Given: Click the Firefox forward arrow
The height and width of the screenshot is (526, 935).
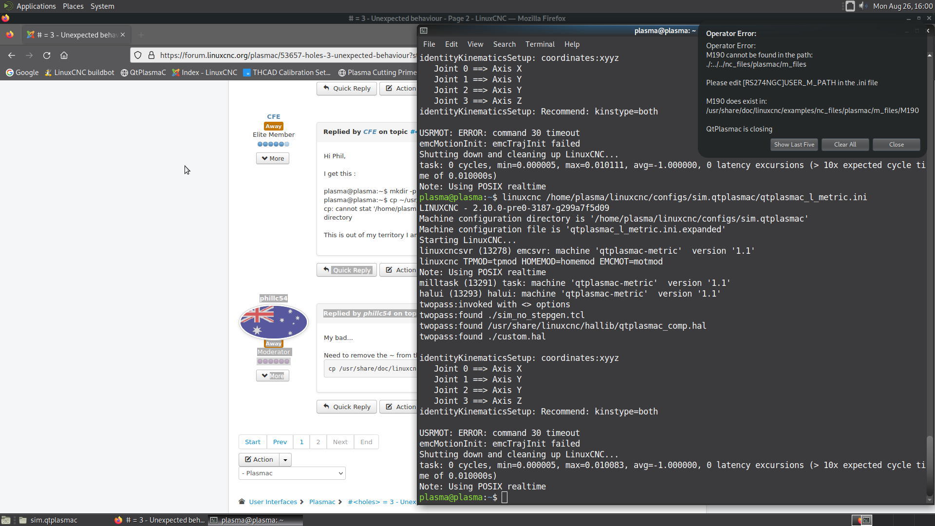Looking at the screenshot, I should point(29,56).
